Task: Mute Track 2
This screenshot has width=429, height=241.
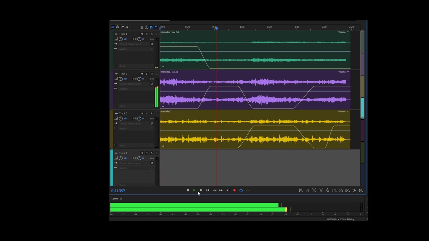Action: click(x=142, y=74)
